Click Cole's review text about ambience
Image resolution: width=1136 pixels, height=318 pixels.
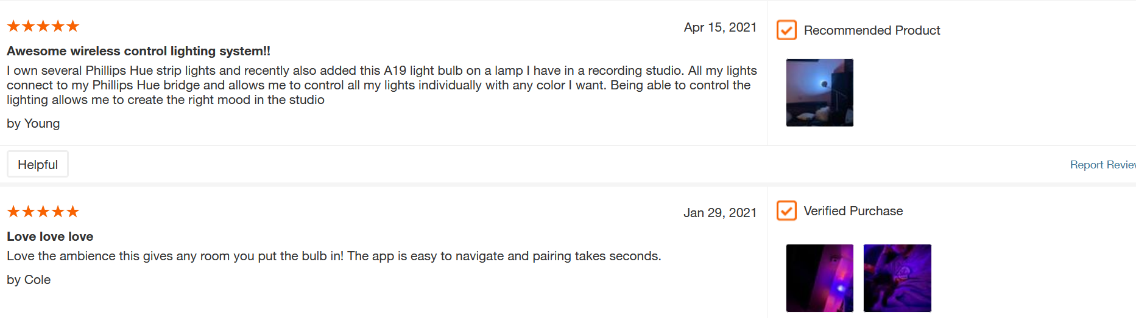tap(334, 256)
